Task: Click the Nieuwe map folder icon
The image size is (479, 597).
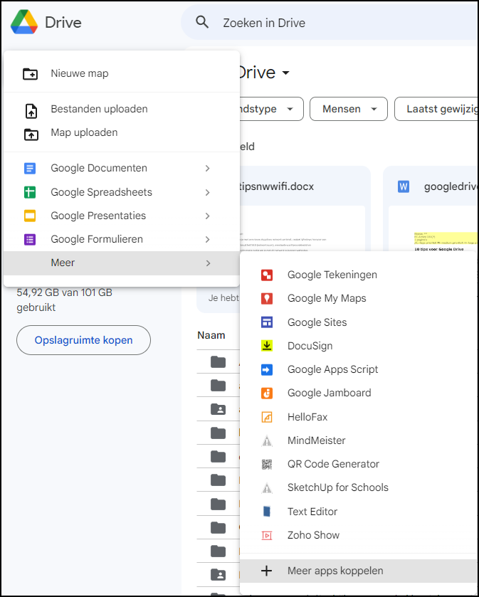Action: (30, 73)
